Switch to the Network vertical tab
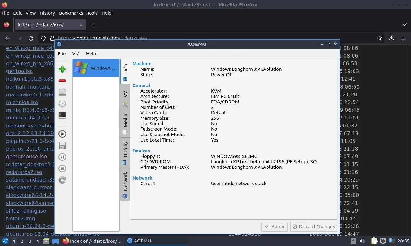Screen dimensions: 411x246 (125, 185)
